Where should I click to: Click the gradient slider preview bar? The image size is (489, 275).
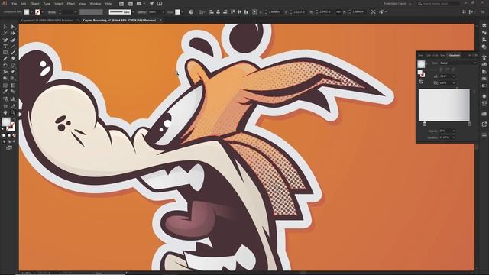point(444,105)
